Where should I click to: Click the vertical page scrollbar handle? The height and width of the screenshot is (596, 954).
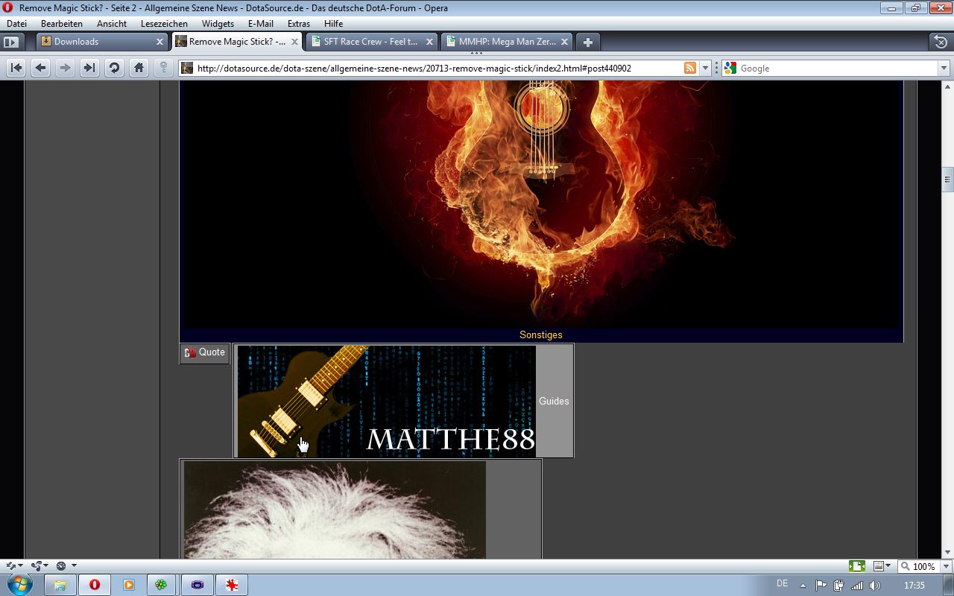click(x=947, y=179)
